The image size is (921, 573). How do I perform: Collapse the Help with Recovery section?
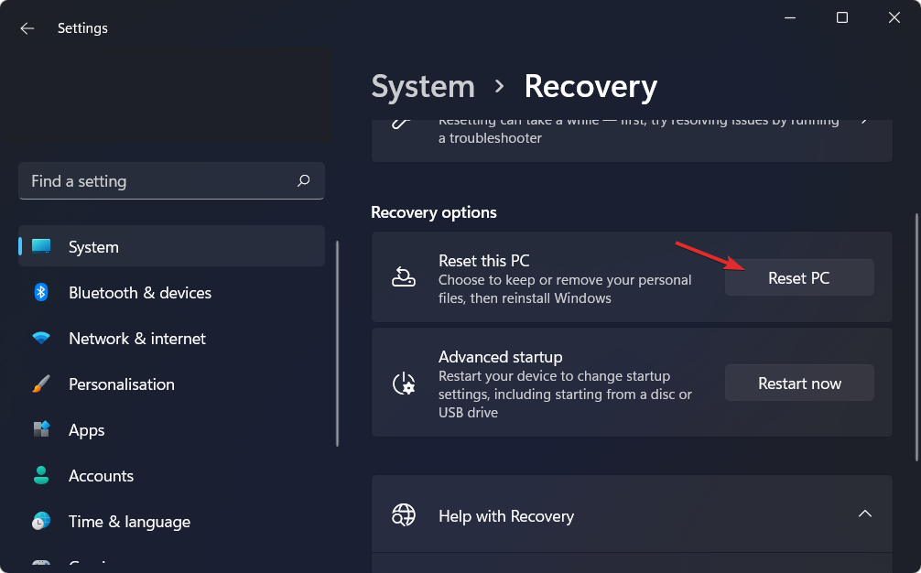[865, 514]
